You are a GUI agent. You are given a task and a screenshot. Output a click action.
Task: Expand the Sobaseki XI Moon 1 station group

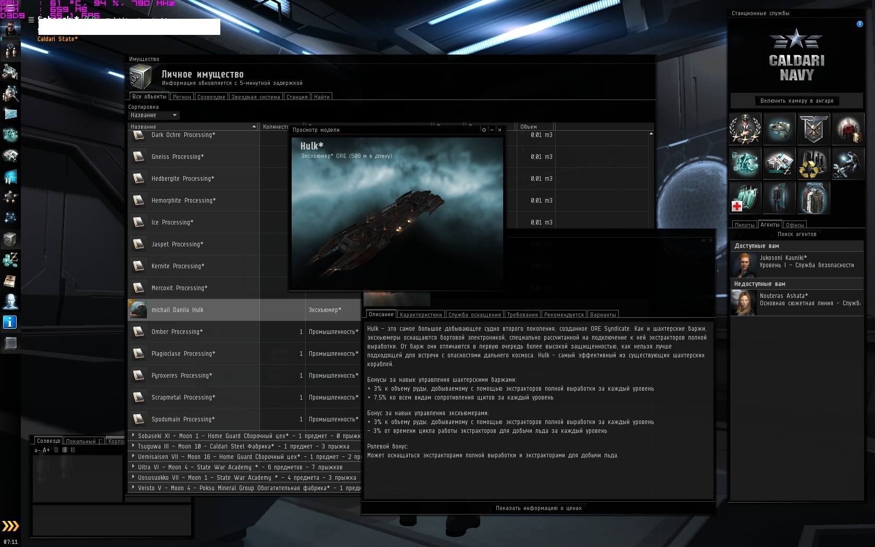[x=133, y=436]
